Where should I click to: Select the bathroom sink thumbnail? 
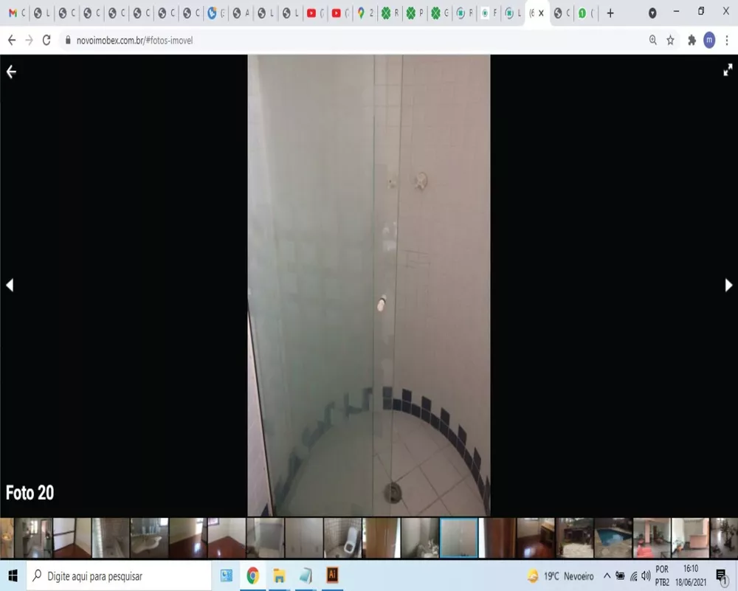pos(149,538)
